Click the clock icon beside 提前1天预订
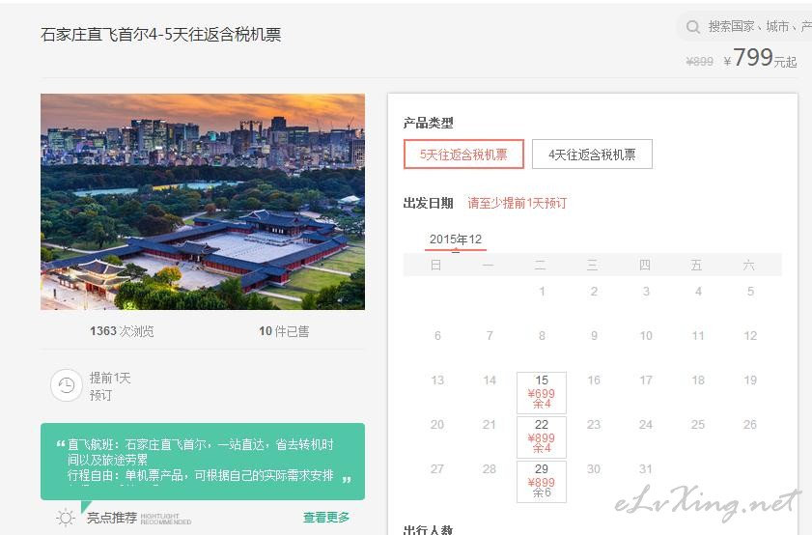 tap(66, 385)
